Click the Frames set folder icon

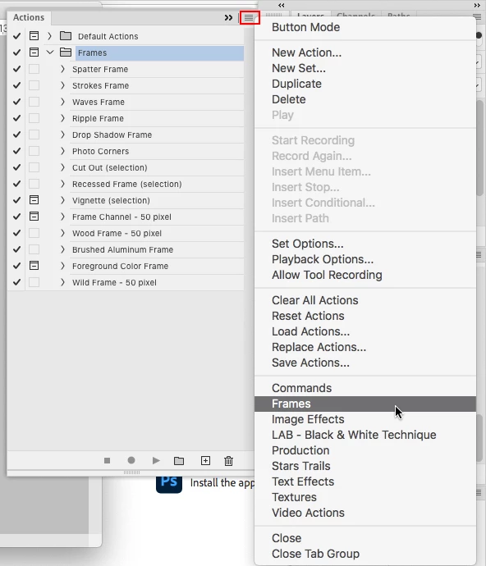click(66, 52)
